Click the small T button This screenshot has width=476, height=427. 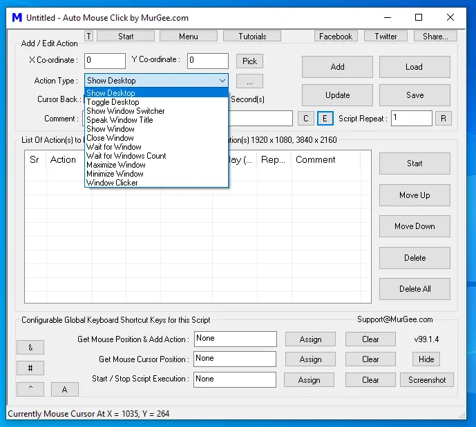pos(88,36)
